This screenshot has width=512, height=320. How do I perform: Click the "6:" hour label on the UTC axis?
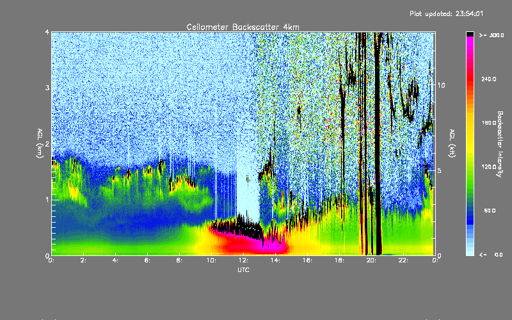click(x=148, y=260)
